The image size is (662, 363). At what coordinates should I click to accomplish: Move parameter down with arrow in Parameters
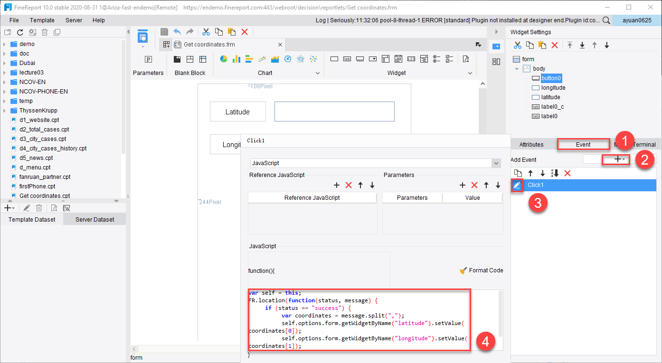(498, 185)
